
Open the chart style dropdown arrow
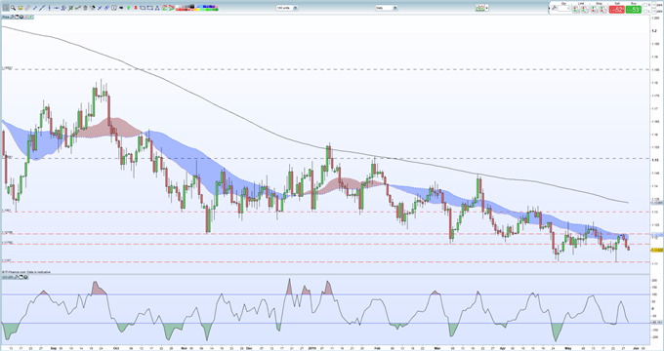tap(487, 8)
